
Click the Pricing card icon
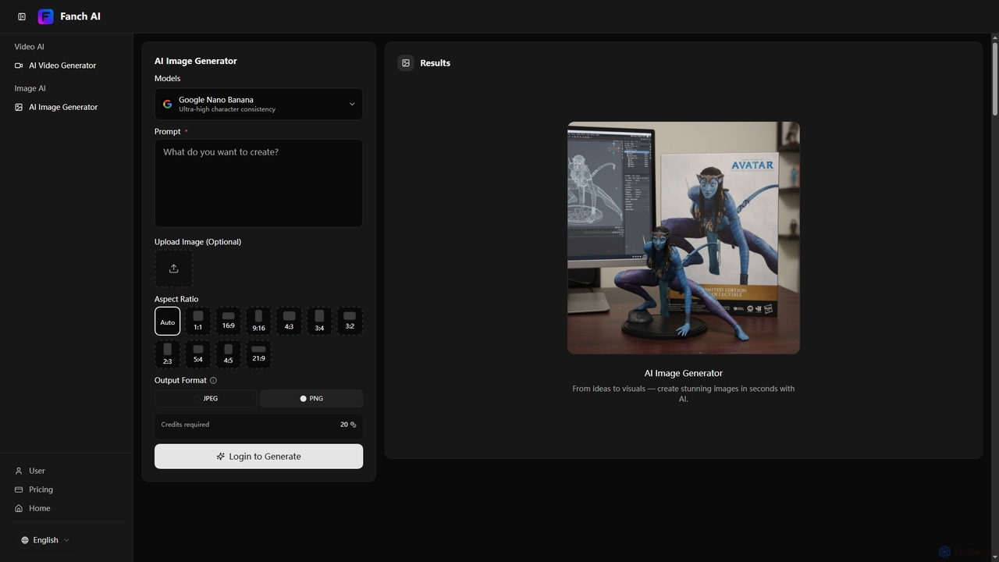[19, 489]
